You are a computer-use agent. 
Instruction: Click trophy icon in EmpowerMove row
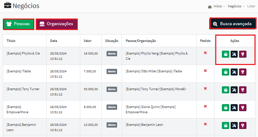tap(243, 108)
